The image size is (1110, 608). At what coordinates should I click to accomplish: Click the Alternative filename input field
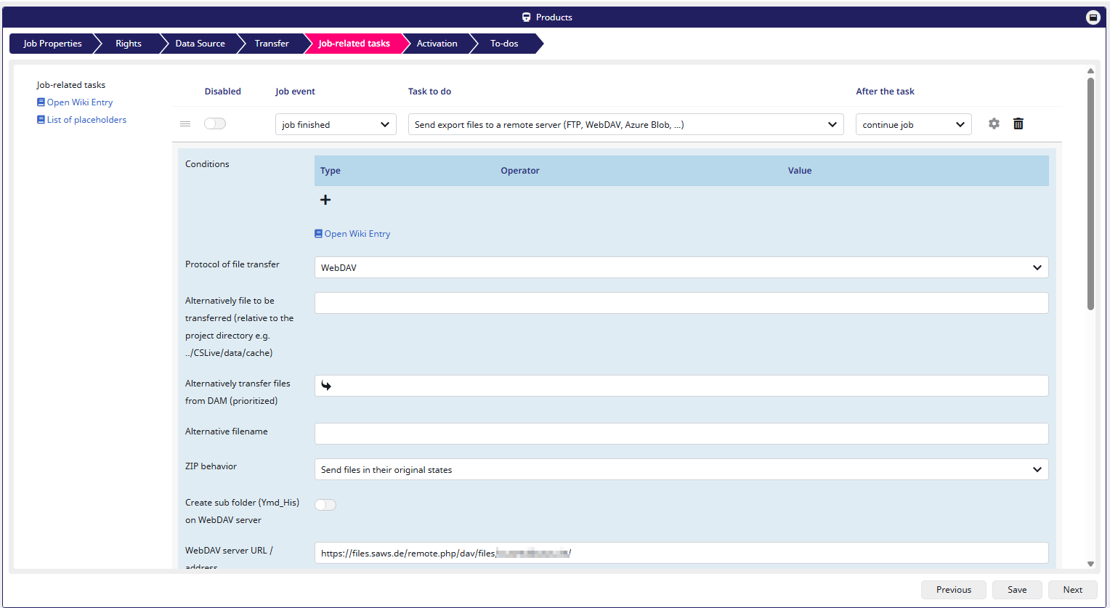(x=681, y=434)
